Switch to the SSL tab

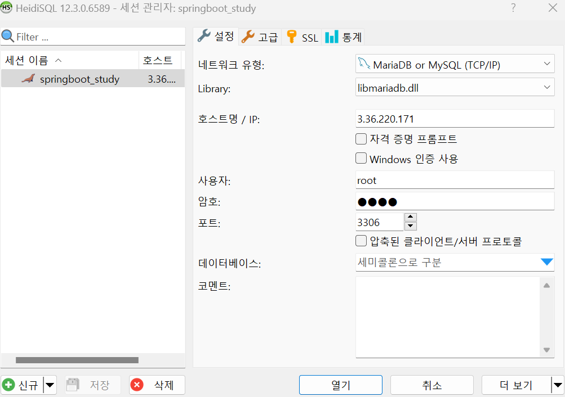click(x=301, y=37)
